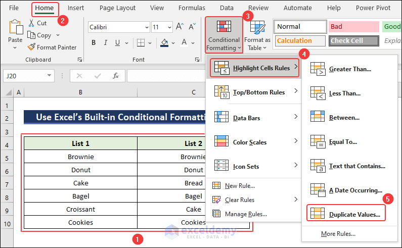Choose Text that Contains rule
402x248 pixels.
coord(350,166)
